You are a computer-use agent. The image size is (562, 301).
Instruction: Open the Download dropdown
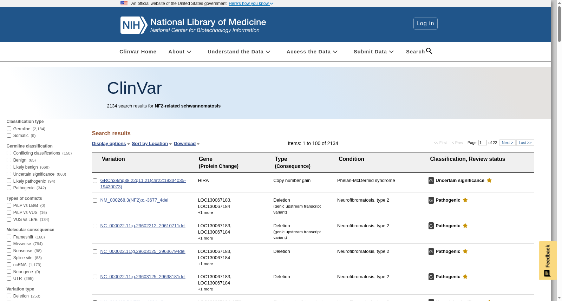187,144
